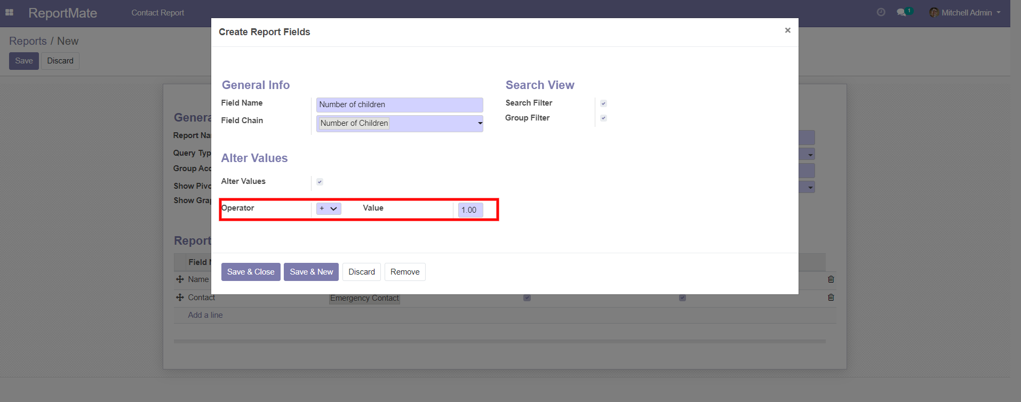1021x402 pixels.
Task: Uncheck the Alter Values checkbox
Action: [x=320, y=182]
